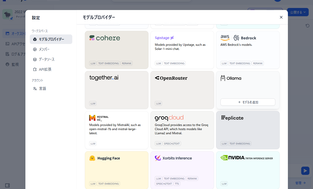The width and height of the screenshot is (313, 189).
Task: Click SPEECH2TEXT tag on Xorbits Inference card
Action: click(164, 184)
